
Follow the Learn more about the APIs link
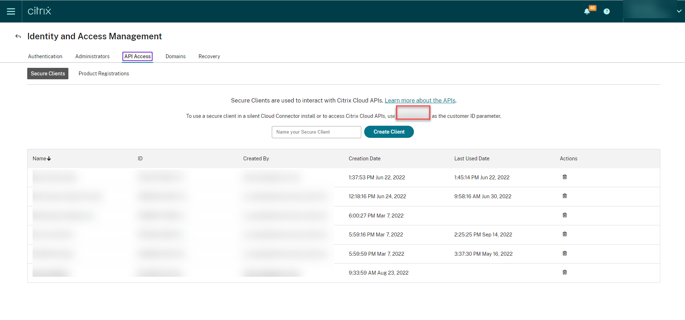coord(420,101)
